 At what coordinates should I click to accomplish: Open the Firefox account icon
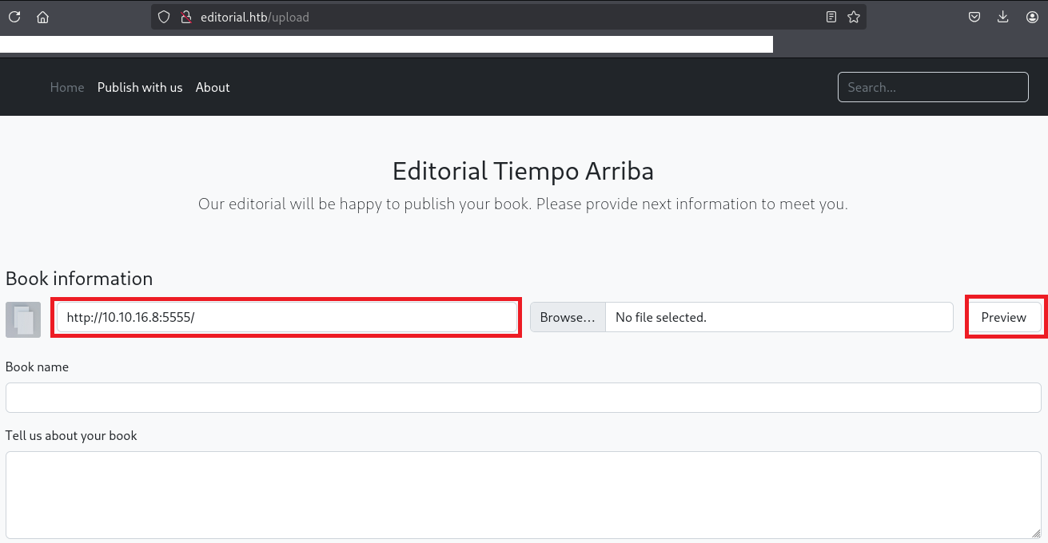(x=1032, y=17)
